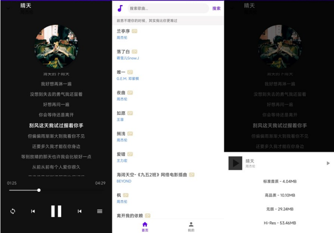334x233 pixels.
Task: Open the song 兰亭序
Action: point(123,31)
